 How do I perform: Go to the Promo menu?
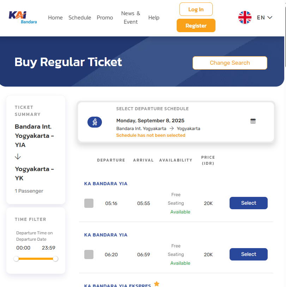click(105, 17)
